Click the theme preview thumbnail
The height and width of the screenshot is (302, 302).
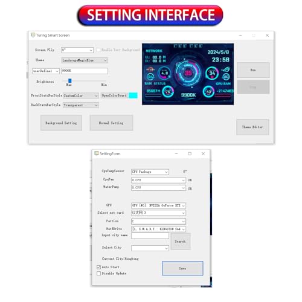click(x=188, y=74)
